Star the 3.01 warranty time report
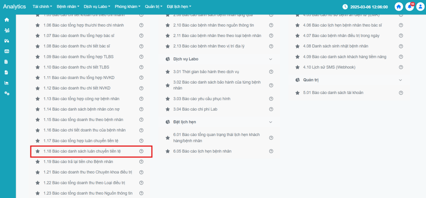Screen dimensions: 426x198 [x=168, y=72]
